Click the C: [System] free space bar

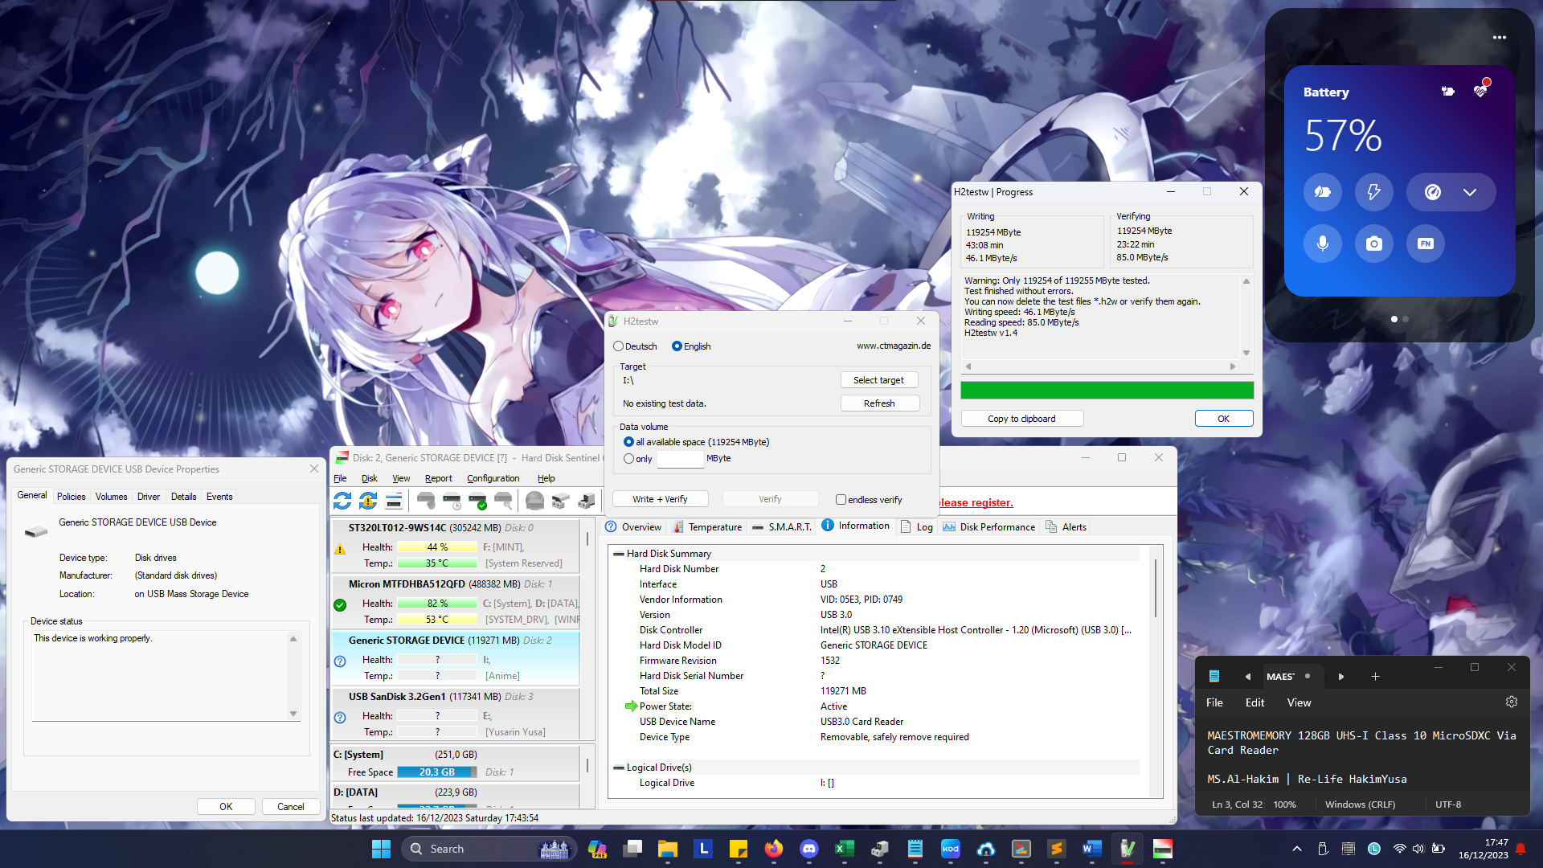[x=436, y=772]
